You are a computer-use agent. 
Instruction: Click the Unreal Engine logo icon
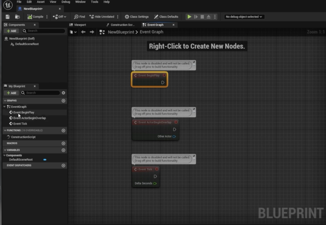pos(8,5)
